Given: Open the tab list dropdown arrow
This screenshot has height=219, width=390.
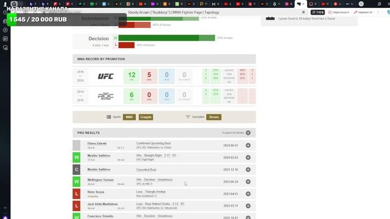Looking at the screenshot, I should (21, 4).
